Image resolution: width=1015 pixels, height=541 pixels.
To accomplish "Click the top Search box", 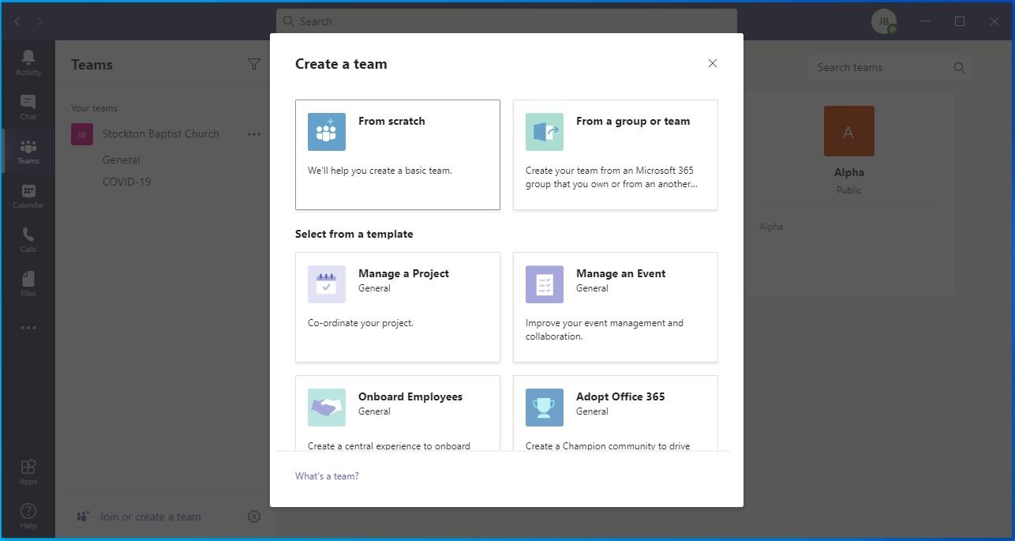I will point(507,21).
